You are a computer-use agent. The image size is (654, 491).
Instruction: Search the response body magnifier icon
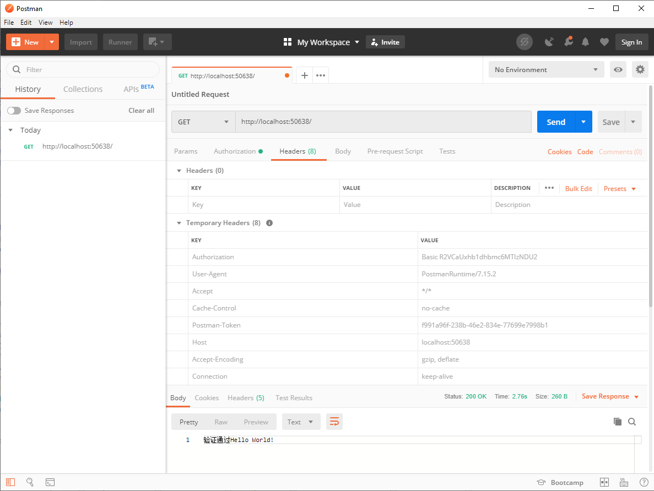click(632, 422)
